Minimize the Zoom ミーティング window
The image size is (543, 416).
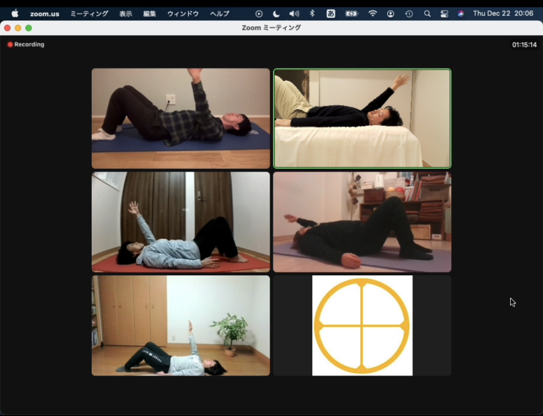tap(18, 28)
